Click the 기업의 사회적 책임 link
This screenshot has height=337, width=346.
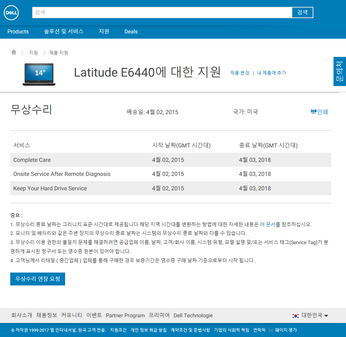click(231, 330)
